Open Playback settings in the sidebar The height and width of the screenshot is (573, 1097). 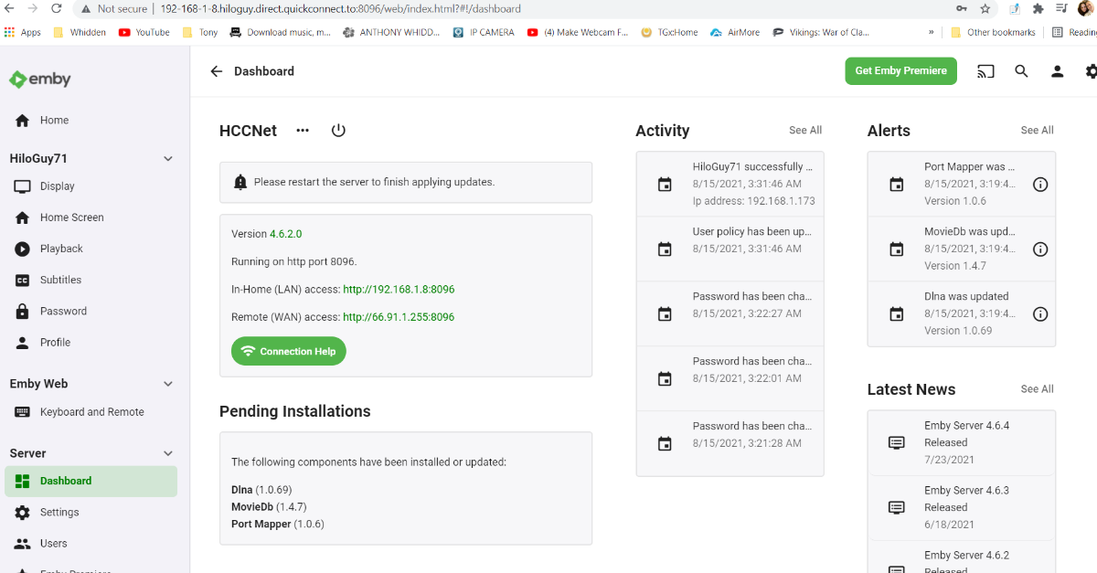pos(61,249)
